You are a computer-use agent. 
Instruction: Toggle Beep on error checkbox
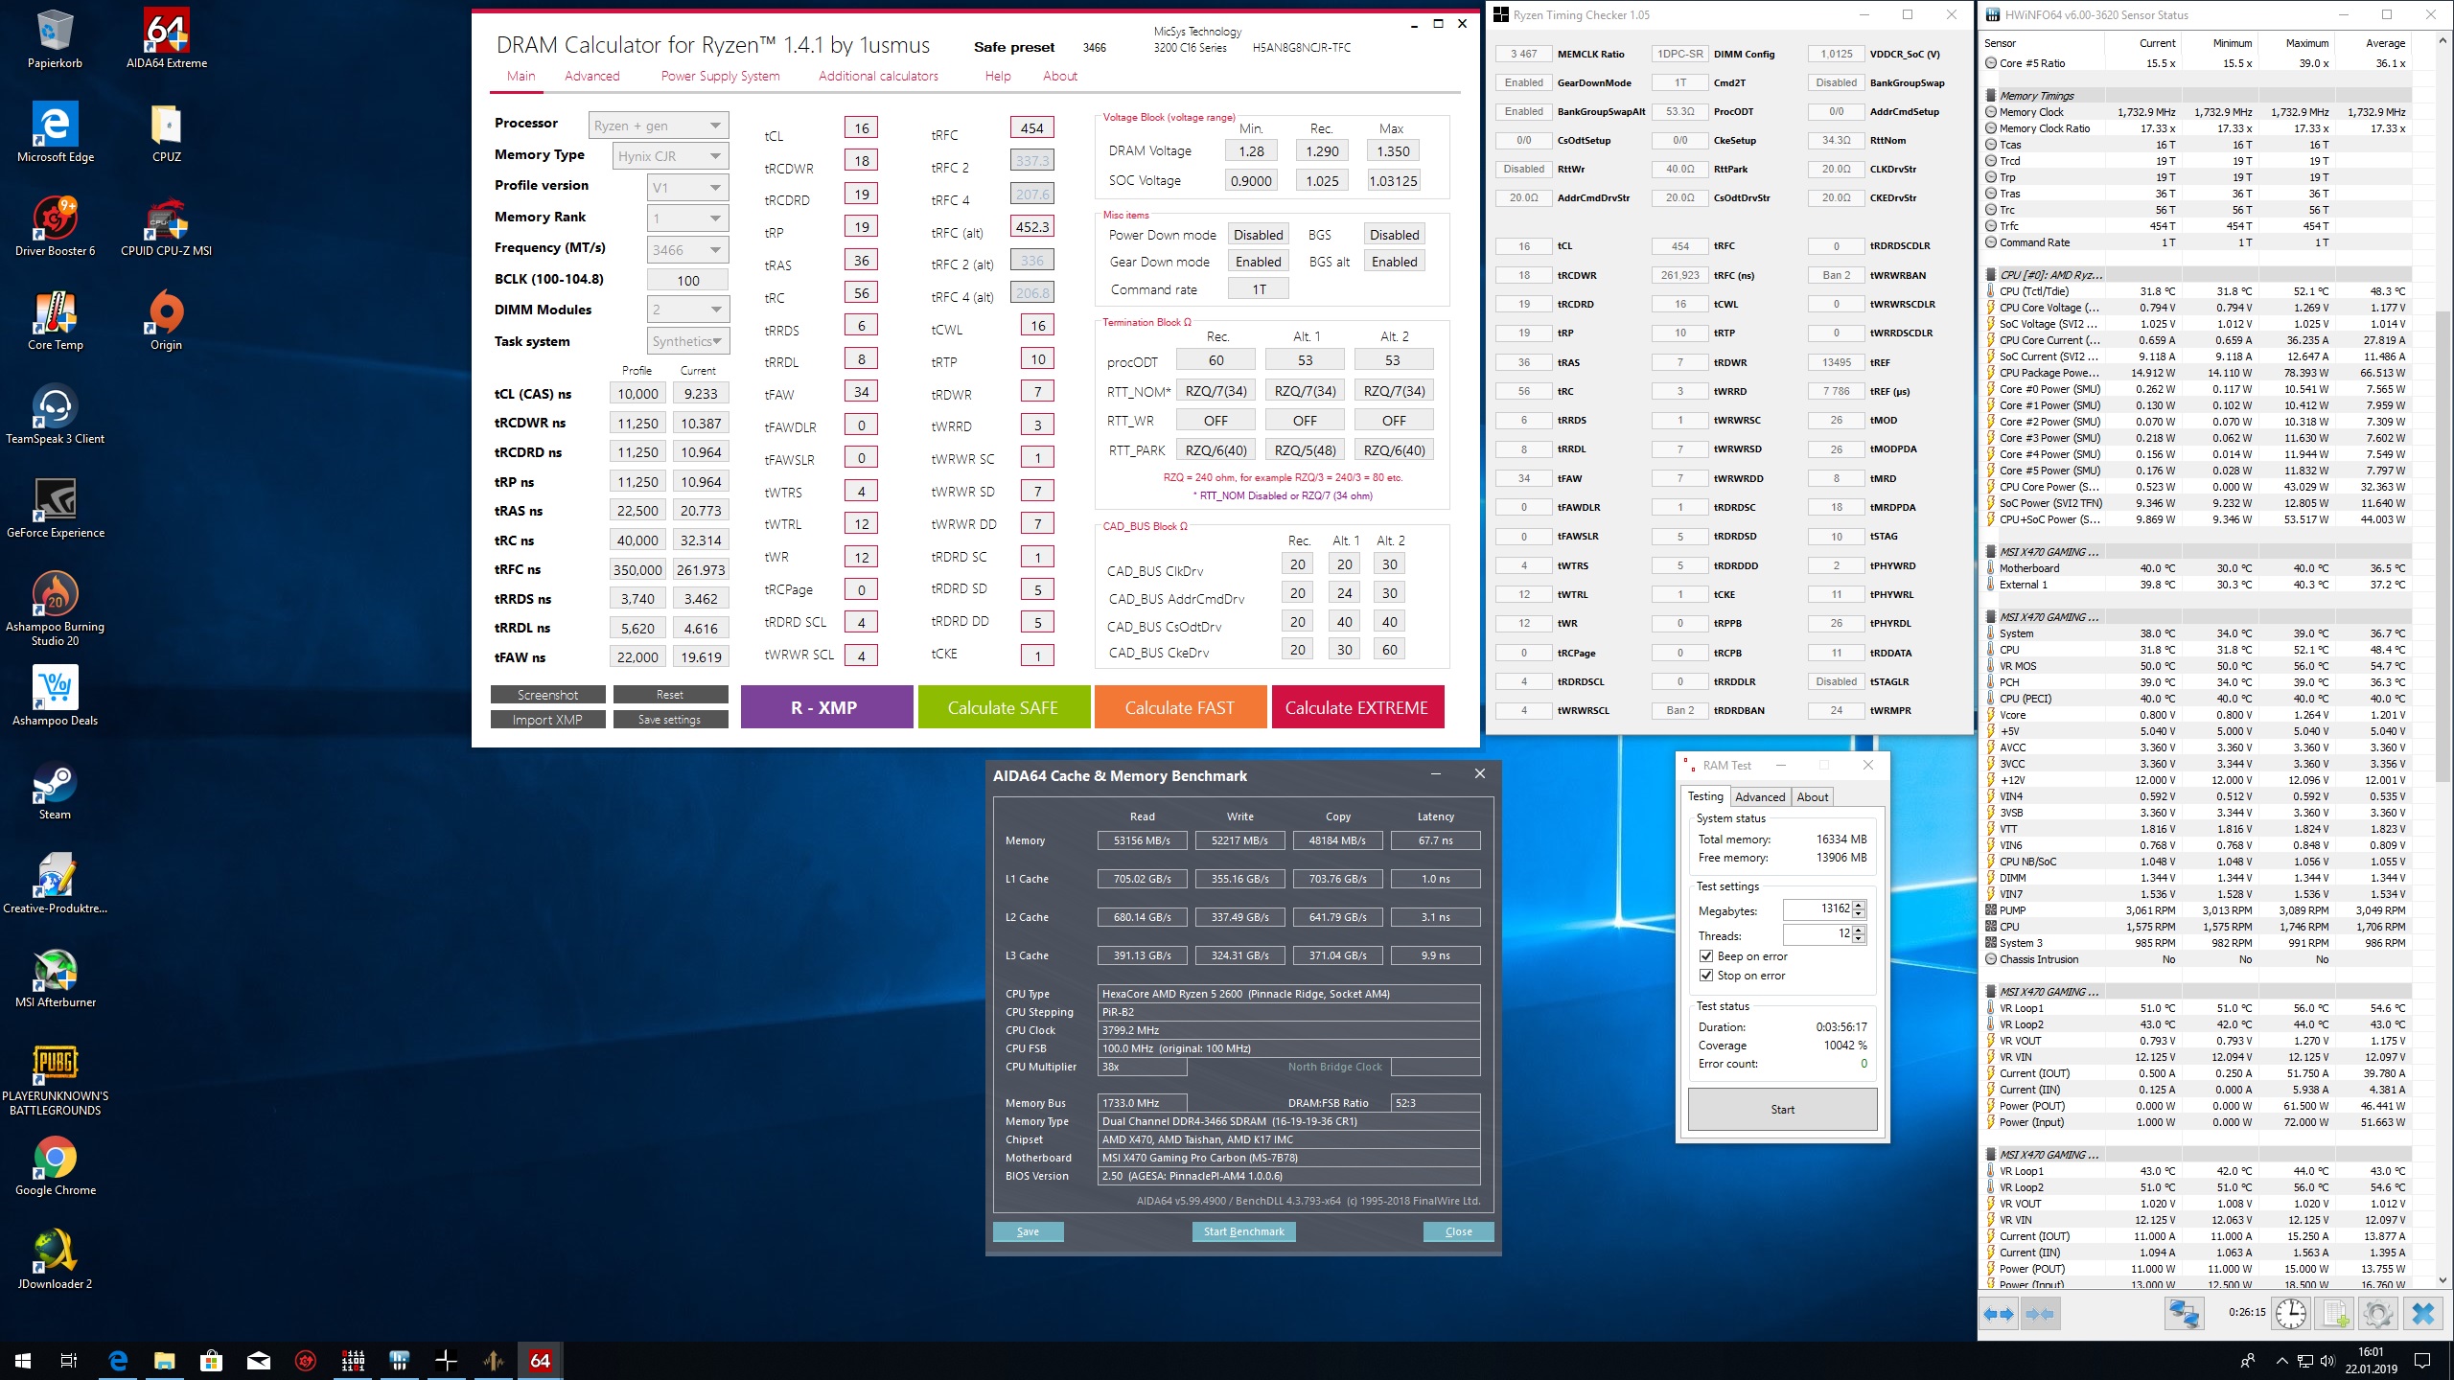[1706, 956]
